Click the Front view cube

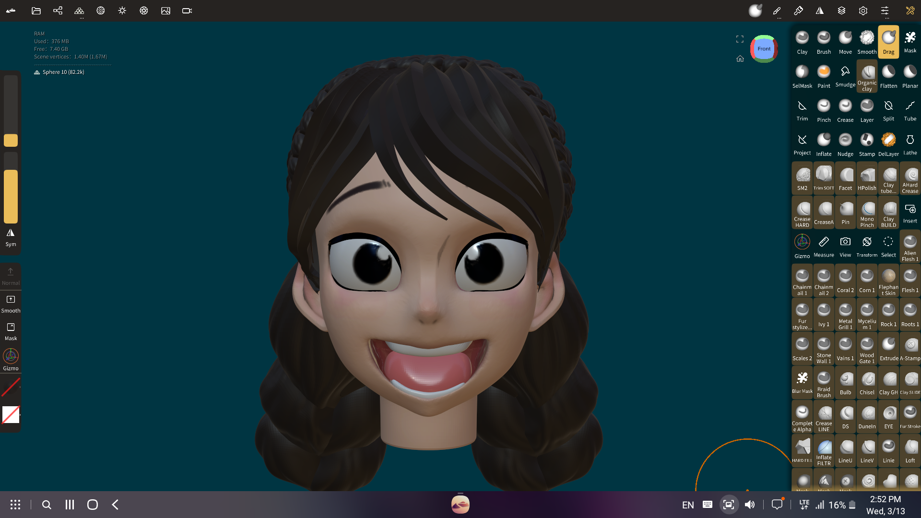click(x=764, y=49)
